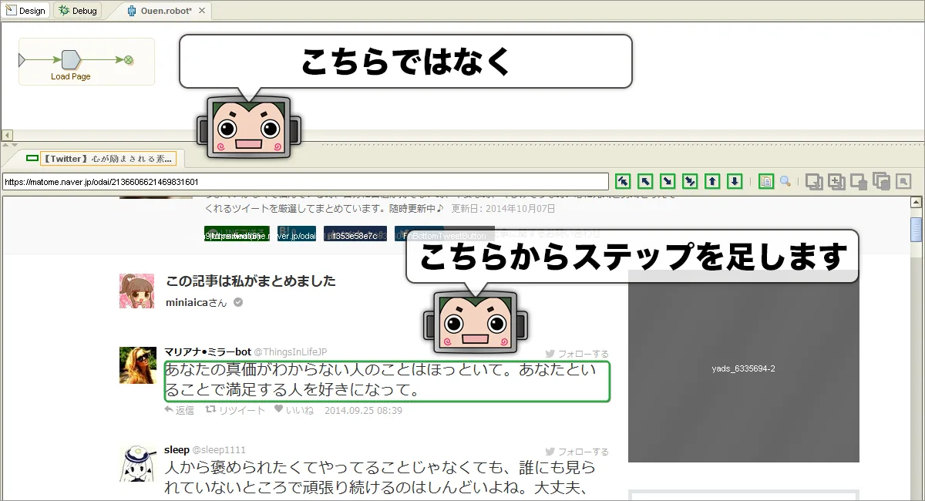Viewport: 925px width, 501px height.
Task: Click the miniaica author avatar
Action: click(136, 291)
